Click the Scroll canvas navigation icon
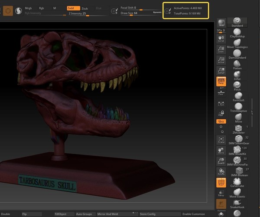Screen dimensions: 260x217 [x=221, y=39]
